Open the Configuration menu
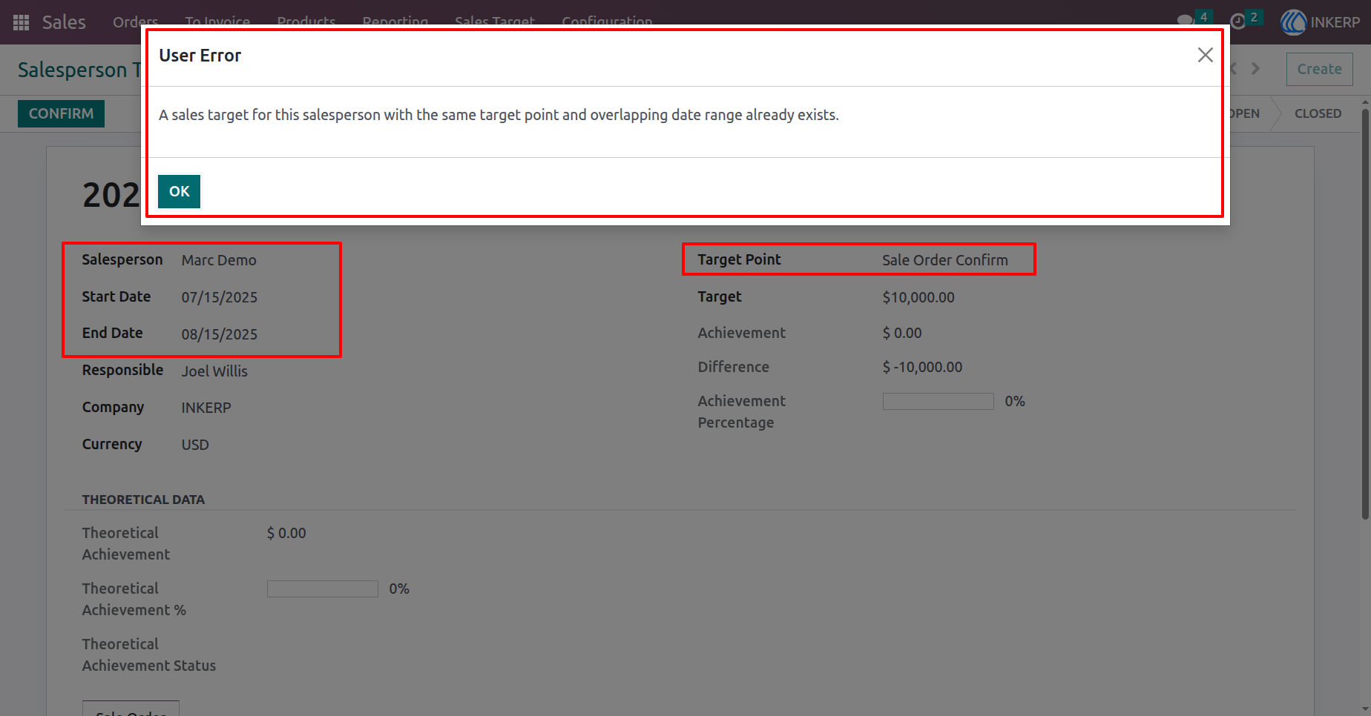This screenshot has height=716, width=1371. [607, 22]
